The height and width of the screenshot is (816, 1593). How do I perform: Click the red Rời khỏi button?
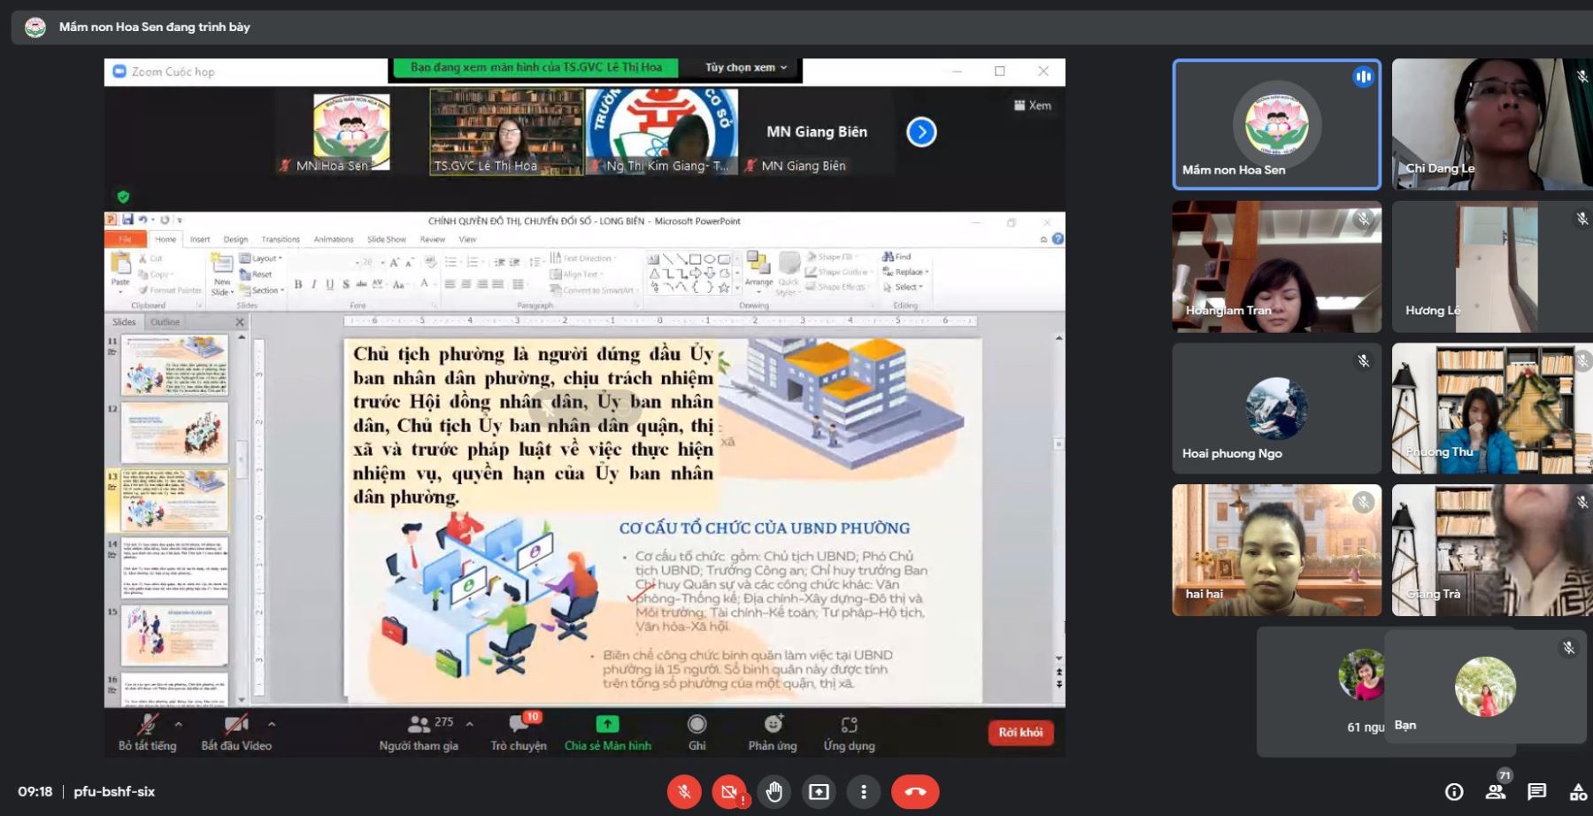(1020, 732)
